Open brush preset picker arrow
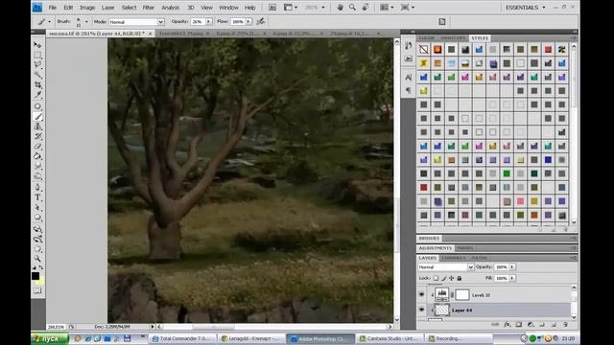 click(x=86, y=21)
